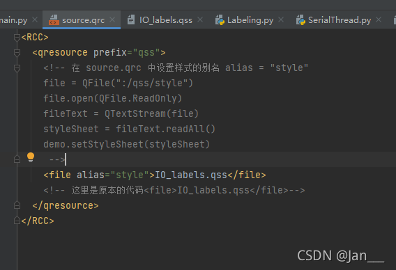Click the SerialThread.py Python file icon
The image size is (396, 270).
(x=300, y=20)
